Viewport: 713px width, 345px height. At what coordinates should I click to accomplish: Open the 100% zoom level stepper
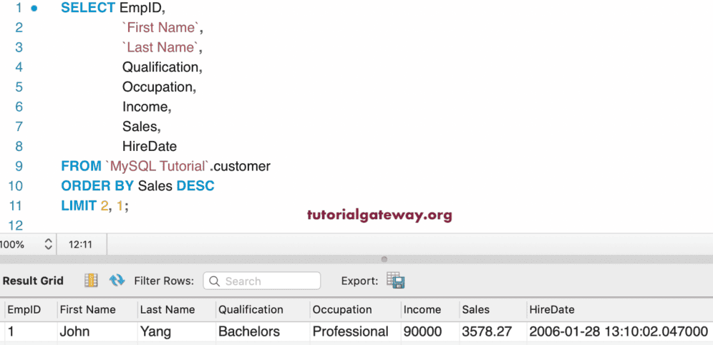[x=48, y=245]
